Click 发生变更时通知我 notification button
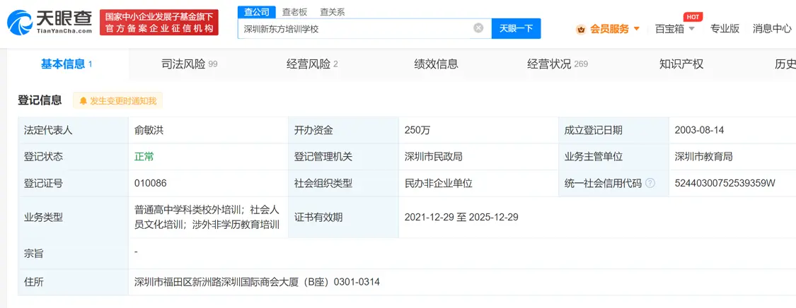The image size is (796, 308). coord(117,101)
